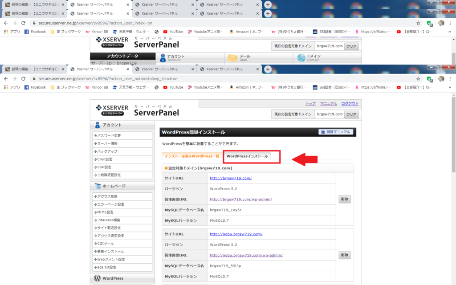The height and width of the screenshot is (285, 456).
Task: Click the Account person icon beside the Mail tab
Action: click(x=163, y=58)
